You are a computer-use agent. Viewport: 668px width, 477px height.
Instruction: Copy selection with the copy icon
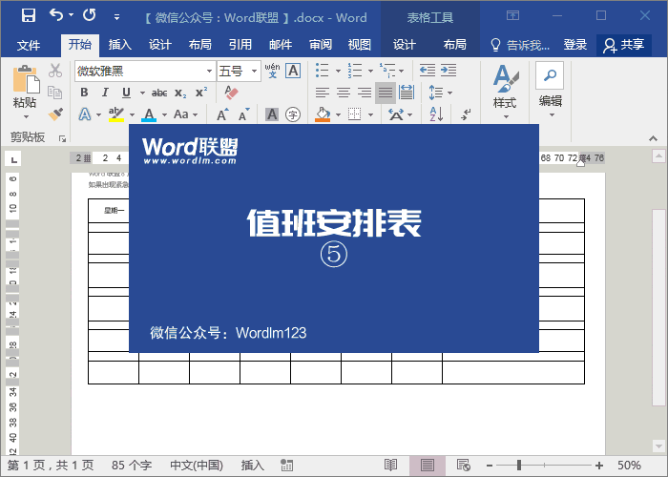55,92
